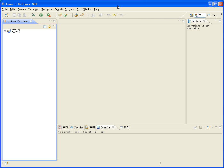Open the Search menu
Viewport: 224px width, 168px height.
coord(59,9)
